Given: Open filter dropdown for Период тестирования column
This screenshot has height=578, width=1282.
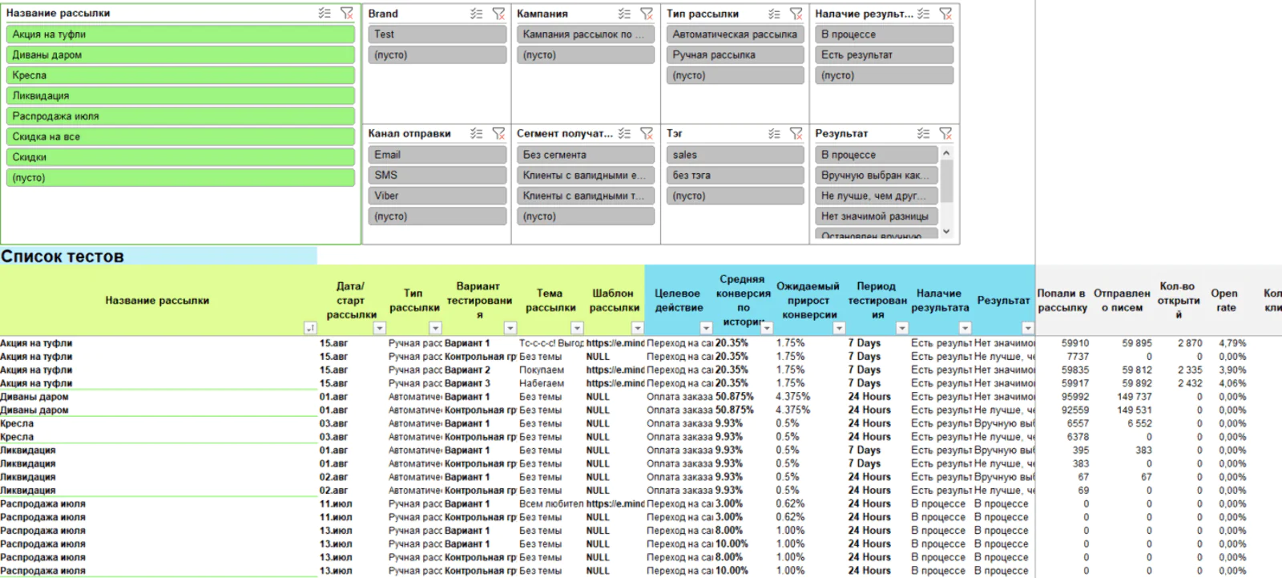Looking at the screenshot, I should 902,328.
